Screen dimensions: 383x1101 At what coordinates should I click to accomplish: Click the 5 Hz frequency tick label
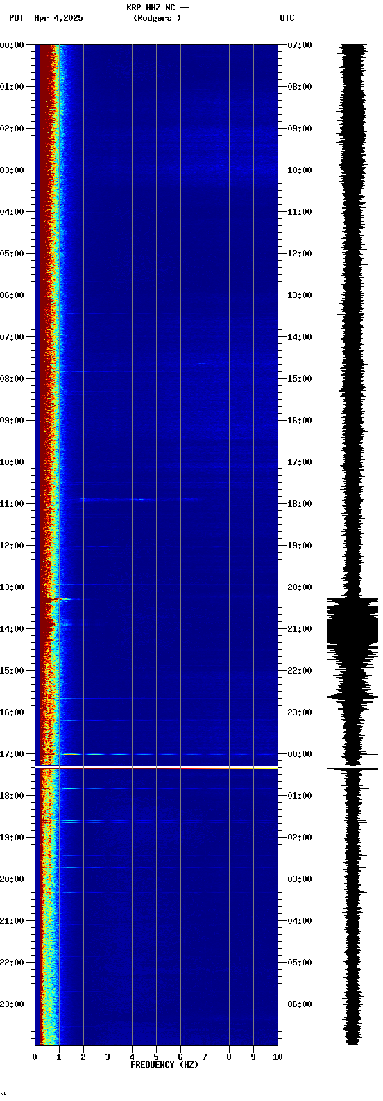pos(156,1057)
